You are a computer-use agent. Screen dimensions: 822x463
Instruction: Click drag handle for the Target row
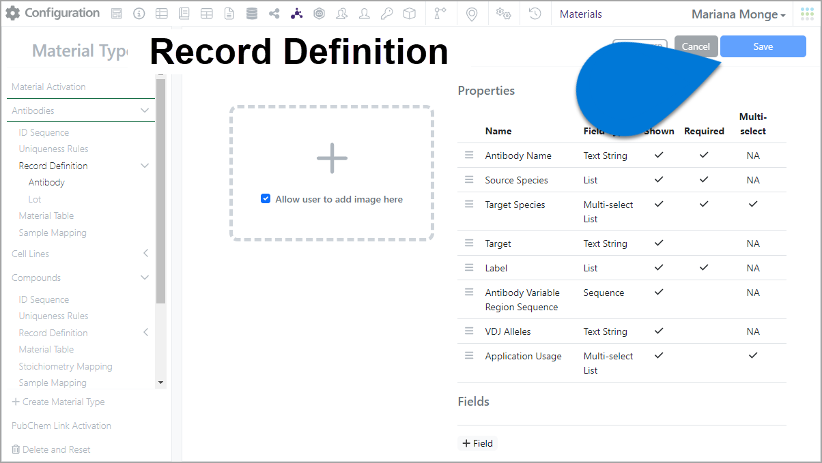(469, 243)
